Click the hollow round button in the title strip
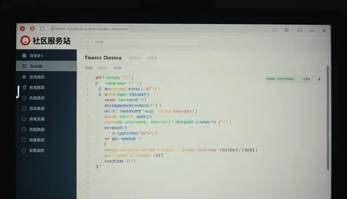The width and height of the screenshot is (347, 199). pyautogui.click(x=42, y=29)
